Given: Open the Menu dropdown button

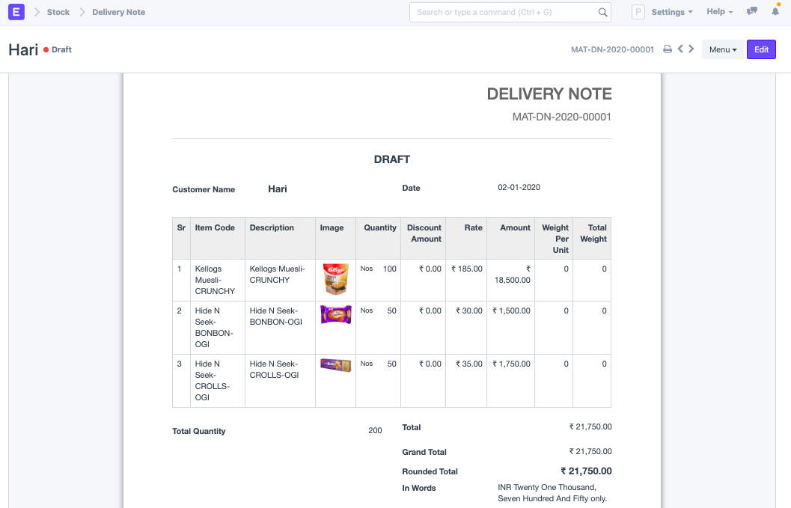Looking at the screenshot, I should (723, 49).
